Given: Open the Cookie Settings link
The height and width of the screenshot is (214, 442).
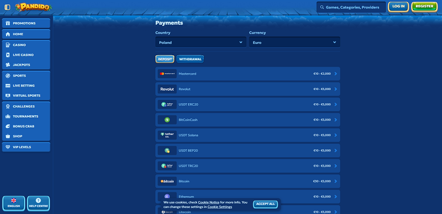Looking at the screenshot, I should [x=220, y=207].
